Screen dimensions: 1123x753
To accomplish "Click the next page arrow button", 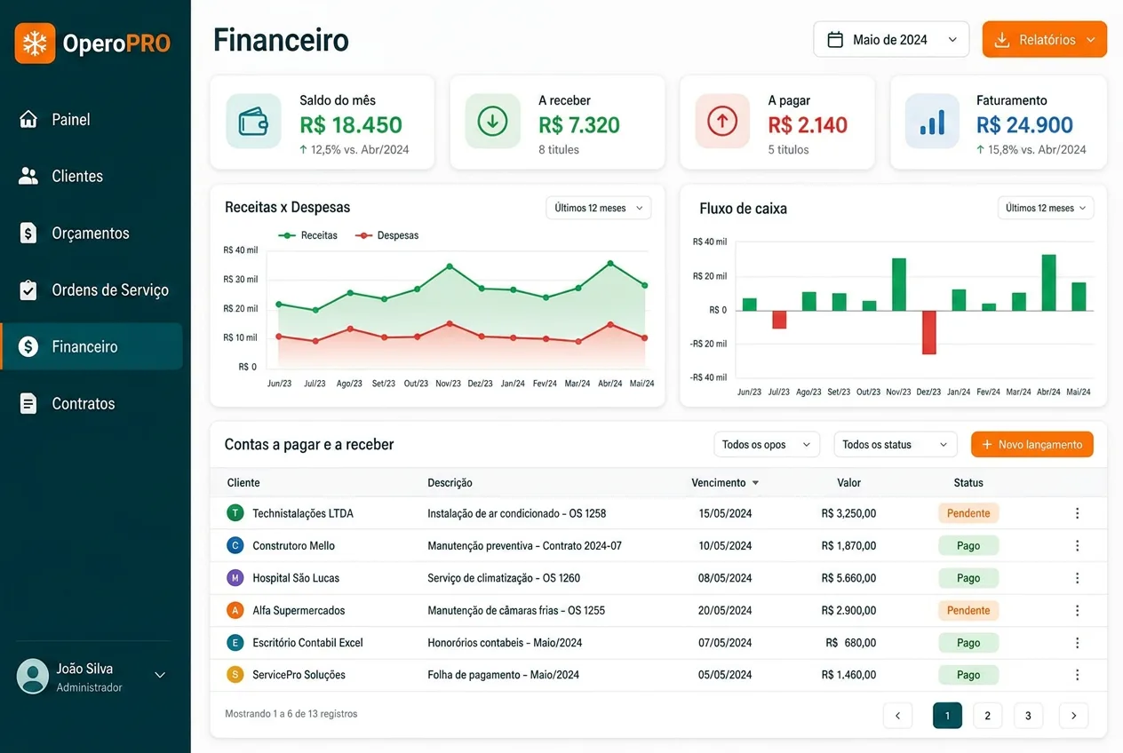I will 1073,716.
